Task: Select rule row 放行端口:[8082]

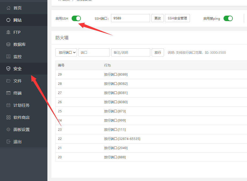Action: 151,84
